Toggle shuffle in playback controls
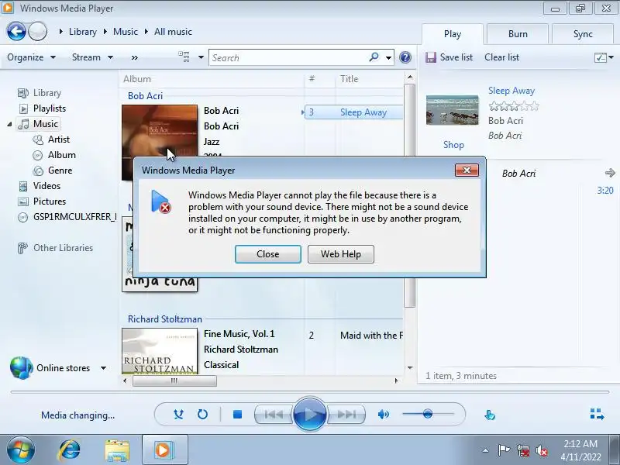The image size is (620, 465). (178, 415)
